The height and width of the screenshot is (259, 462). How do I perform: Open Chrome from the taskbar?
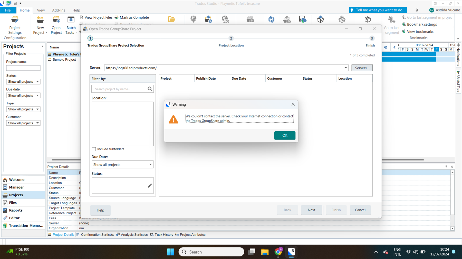pos(278,252)
